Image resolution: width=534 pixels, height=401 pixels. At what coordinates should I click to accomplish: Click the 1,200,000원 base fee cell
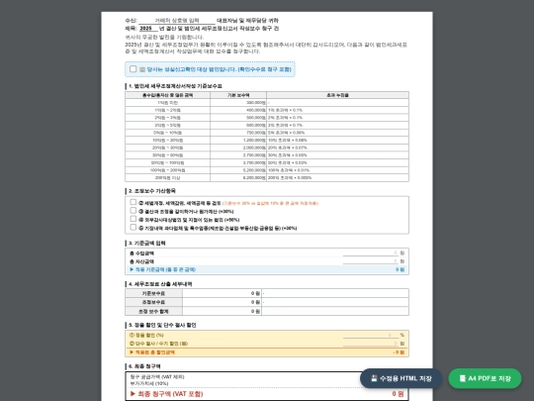(x=238, y=141)
